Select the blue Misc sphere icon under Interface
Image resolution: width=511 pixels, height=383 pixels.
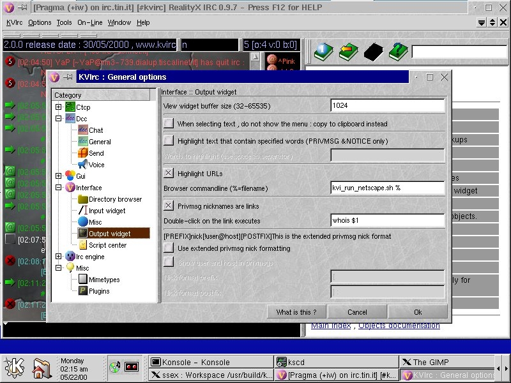[83, 222]
